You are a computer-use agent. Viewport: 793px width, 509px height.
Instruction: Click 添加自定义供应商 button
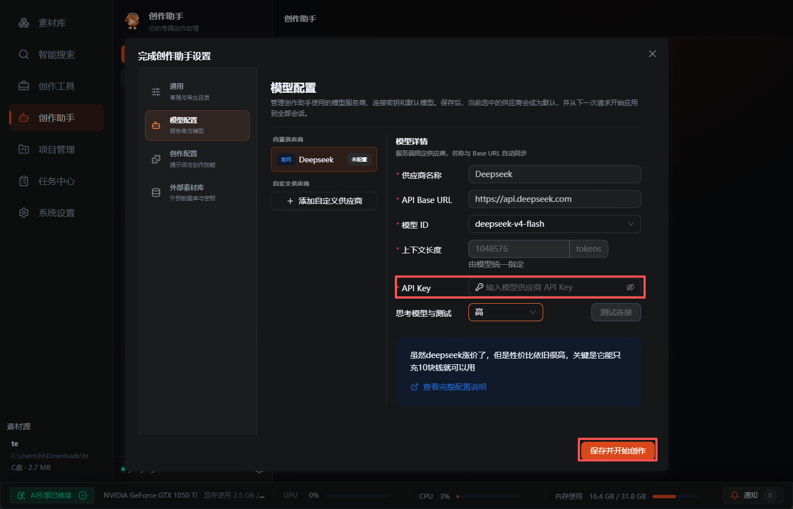(324, 201)
